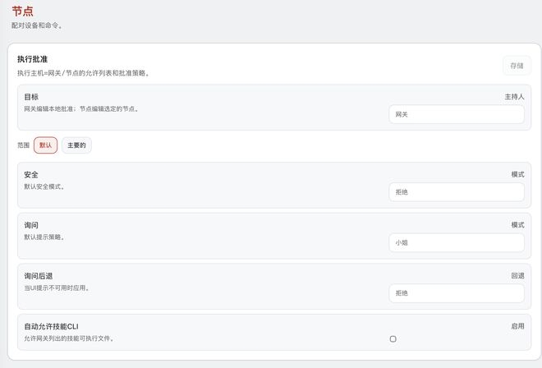The width and height of the screenshot is (542, 368).
Task: Click the 范围 label
Action: 23,145
